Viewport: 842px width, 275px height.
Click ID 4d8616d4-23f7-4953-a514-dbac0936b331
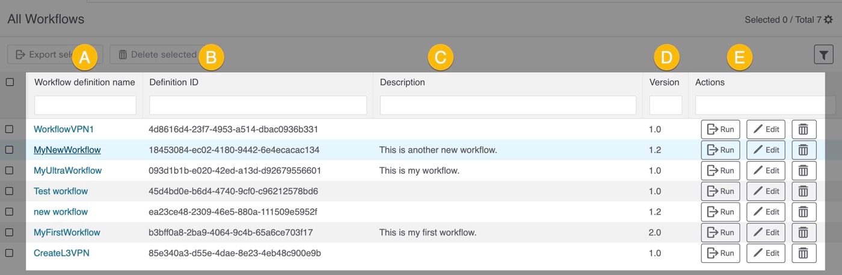point(233,129)
